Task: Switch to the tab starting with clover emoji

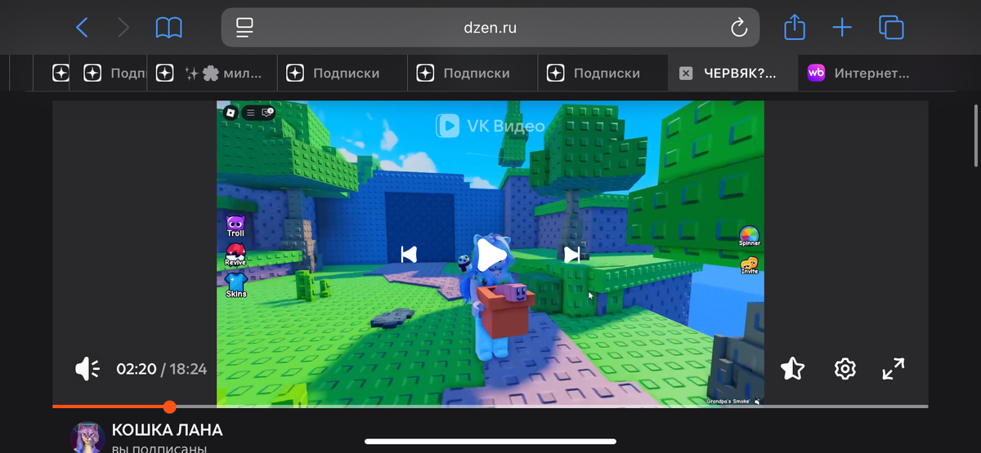Action: (212, 73)
